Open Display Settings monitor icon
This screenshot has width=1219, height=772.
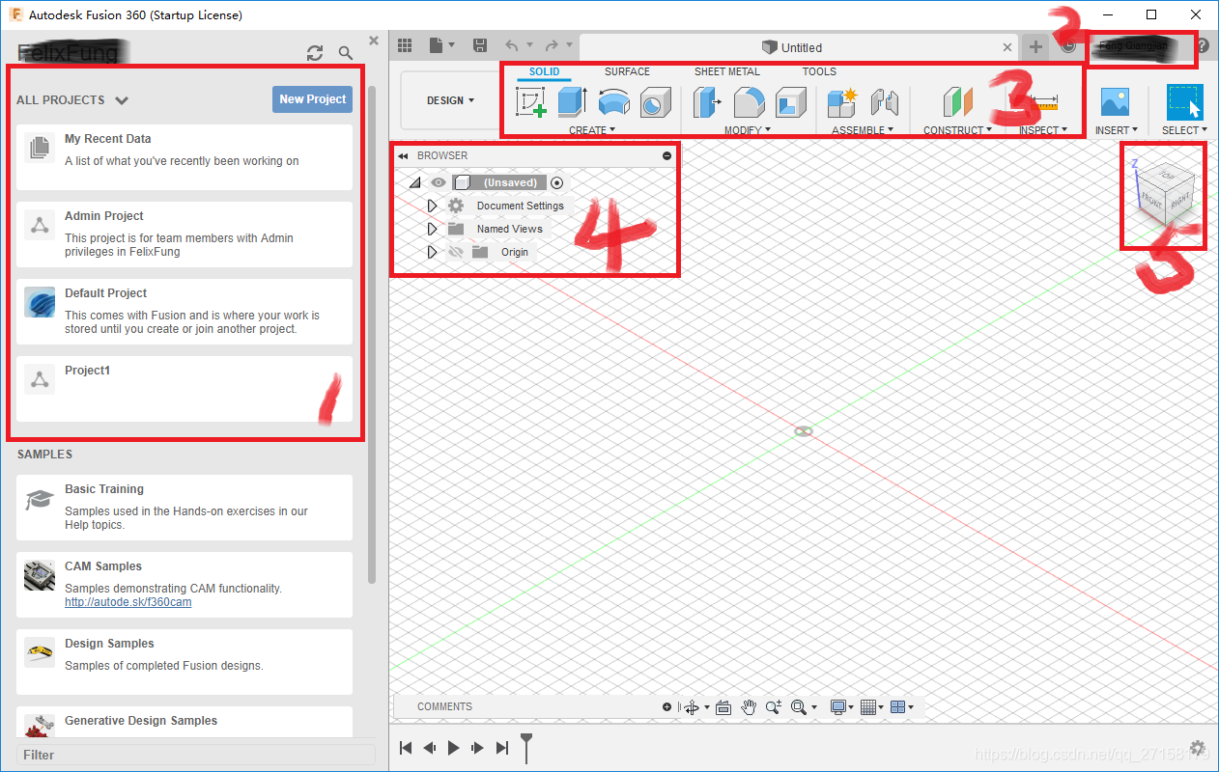pos(838,707)
